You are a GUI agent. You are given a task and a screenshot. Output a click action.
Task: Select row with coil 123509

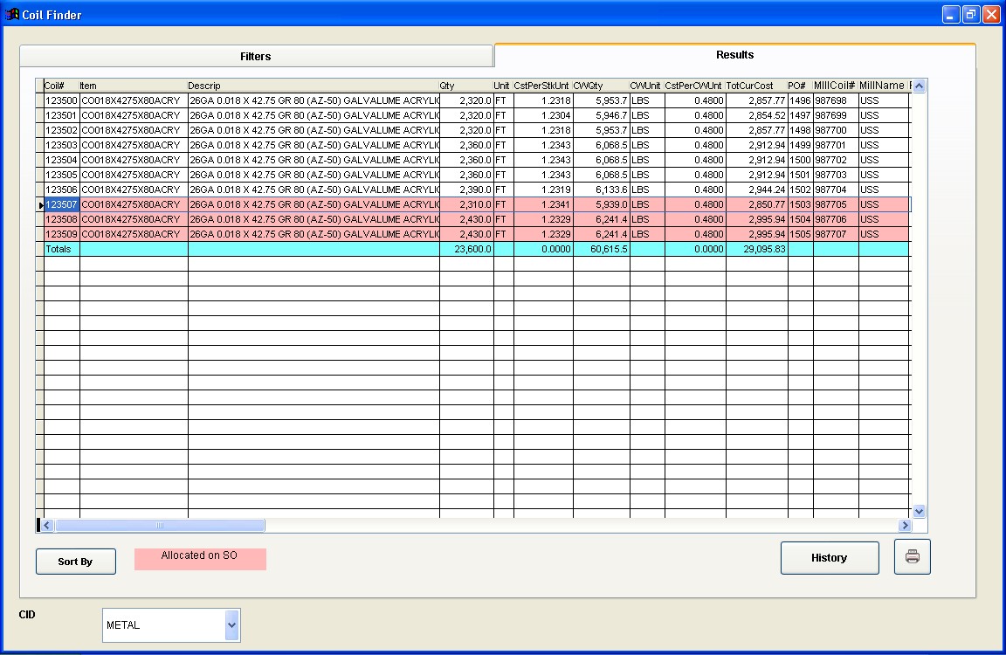(x=61, y=234)
